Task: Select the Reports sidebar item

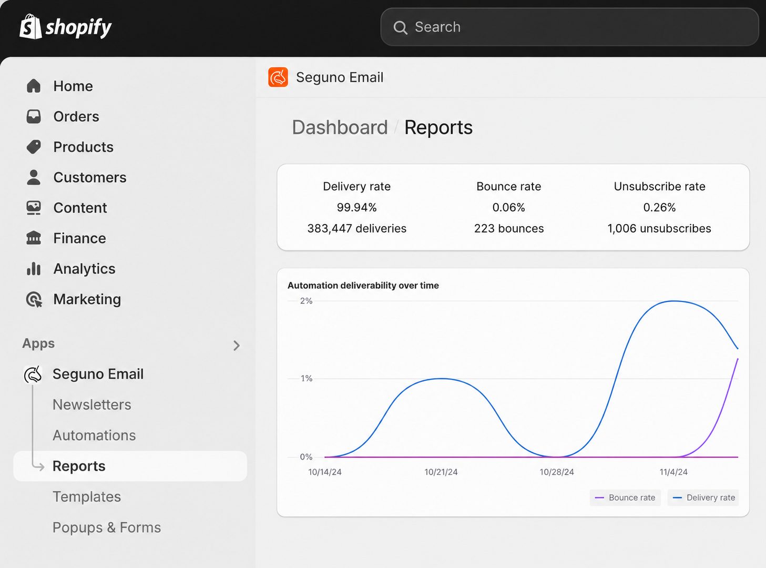Action: click(x=130, y=466)
